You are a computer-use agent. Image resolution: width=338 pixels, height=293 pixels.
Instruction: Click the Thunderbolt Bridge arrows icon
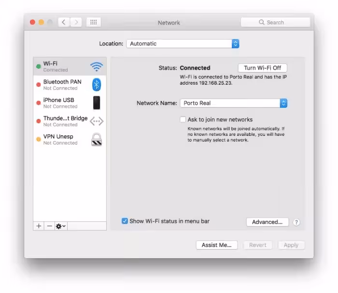[97, 121]
